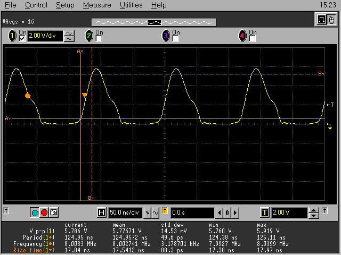This screenshot has height=255, width=341.
Task: Open trigger setup with T icon
Action: coord(264,212)
